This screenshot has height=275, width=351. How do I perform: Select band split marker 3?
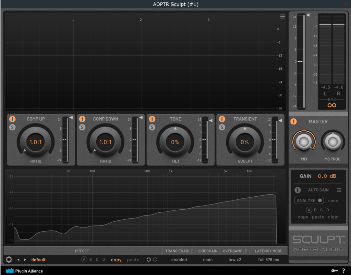tap(209, 19)
